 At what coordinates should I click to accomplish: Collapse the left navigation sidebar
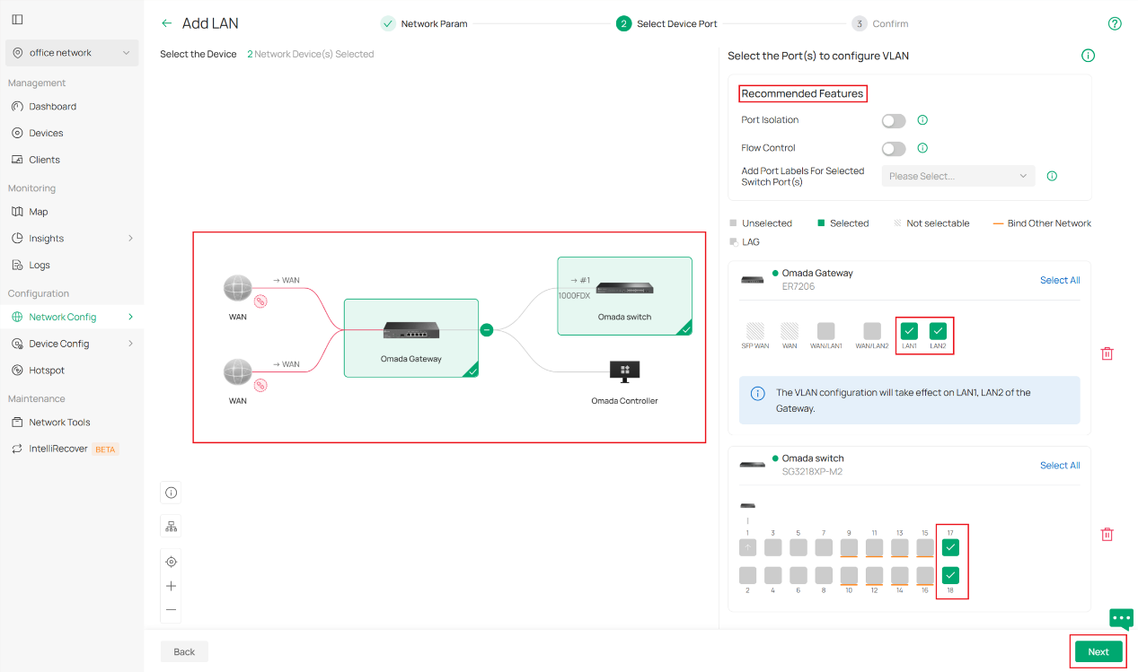tap(17, 19)
